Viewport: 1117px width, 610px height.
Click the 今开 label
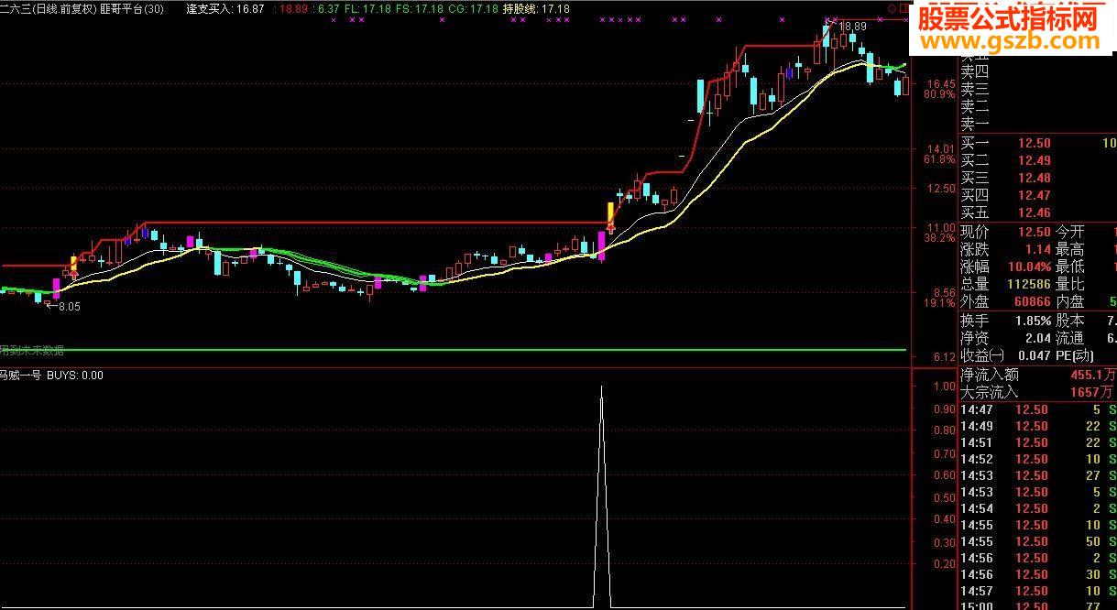click(x=1069, y=232)
